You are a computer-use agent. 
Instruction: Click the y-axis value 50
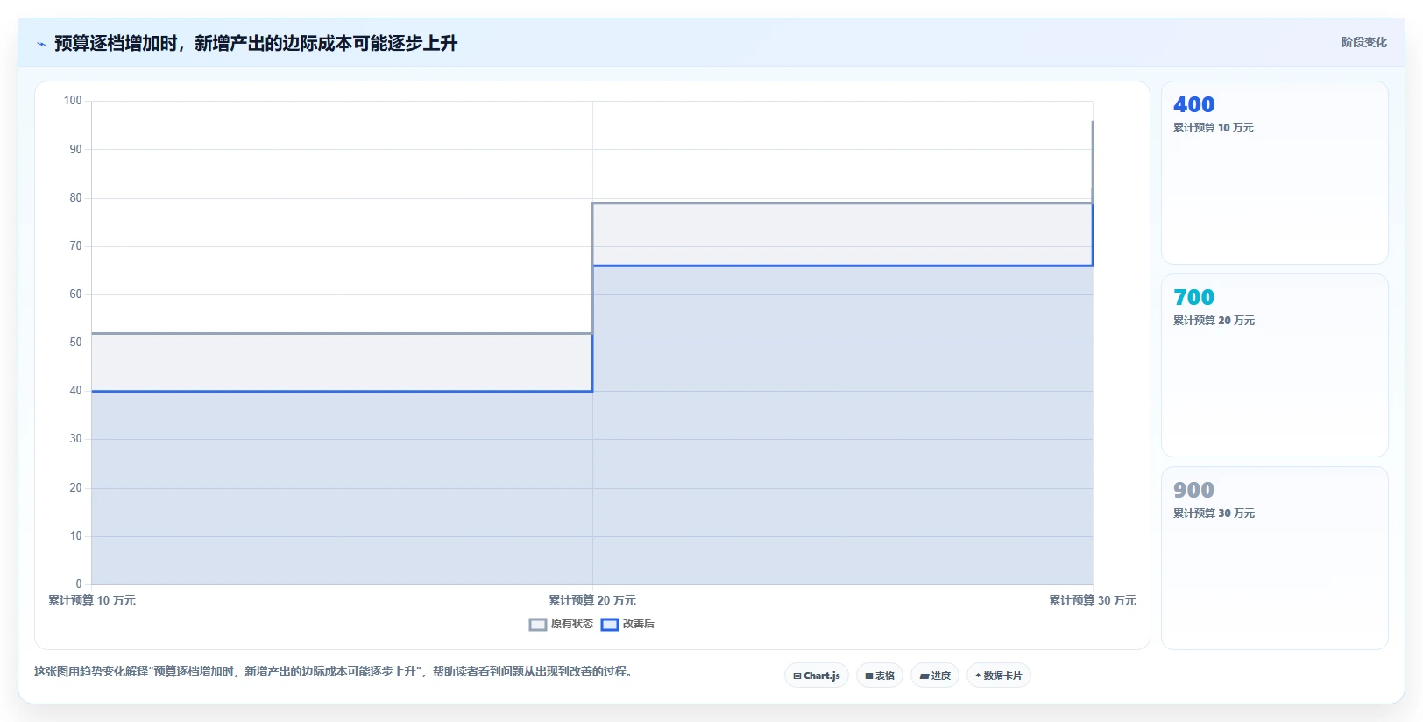point(75,343)
